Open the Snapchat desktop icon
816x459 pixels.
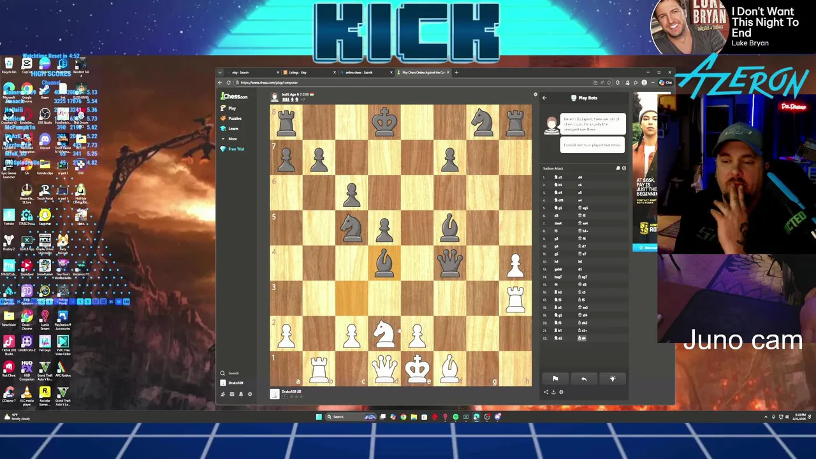(x=45, y=217)
